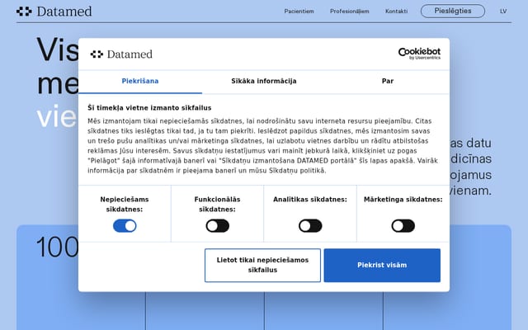This screenshot has width=528, height=330.
Task: Open the Cookiebot by Usercentrics logo link
Action: (x=419, y=54)
